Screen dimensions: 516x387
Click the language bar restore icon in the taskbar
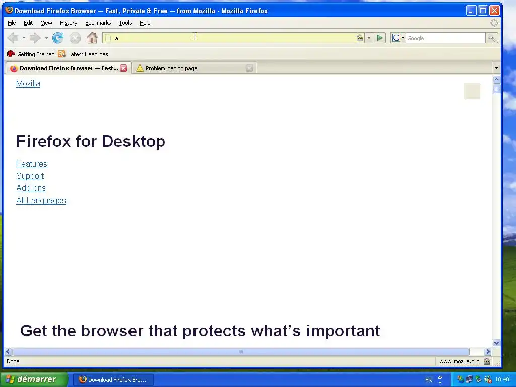coord(440,377)
